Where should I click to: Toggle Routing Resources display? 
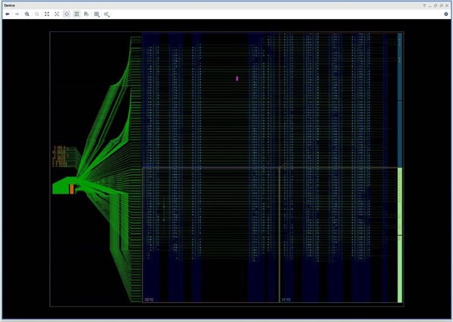[x=77, y=14]
